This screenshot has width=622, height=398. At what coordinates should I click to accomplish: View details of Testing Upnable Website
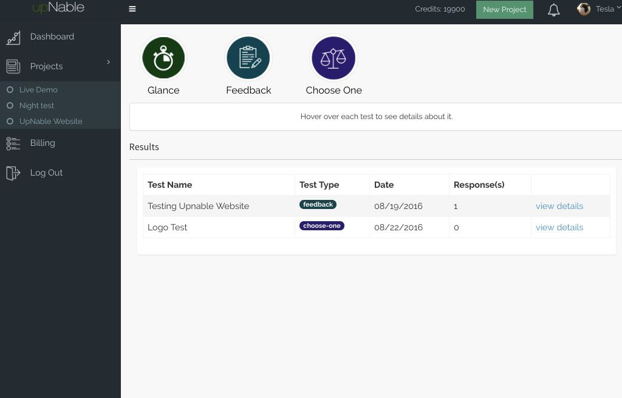[559, 206]
